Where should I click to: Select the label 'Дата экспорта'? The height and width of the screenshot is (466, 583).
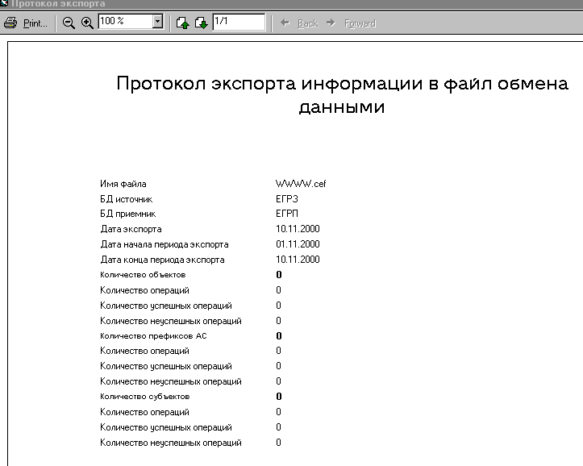[131, 229]
